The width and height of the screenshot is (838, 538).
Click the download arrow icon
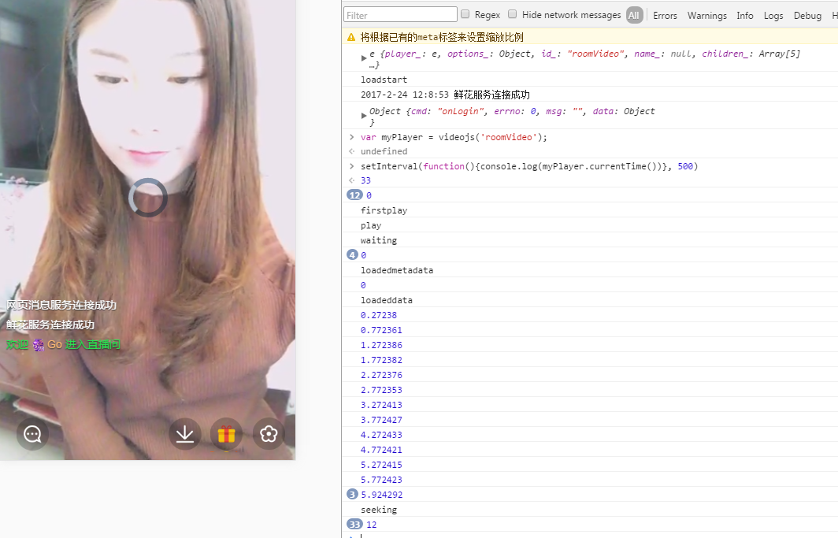pyautogui.click(x=185, y=434)
